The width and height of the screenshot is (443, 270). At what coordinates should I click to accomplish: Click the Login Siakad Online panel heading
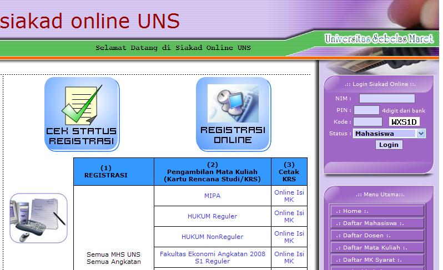coord(380,84)
